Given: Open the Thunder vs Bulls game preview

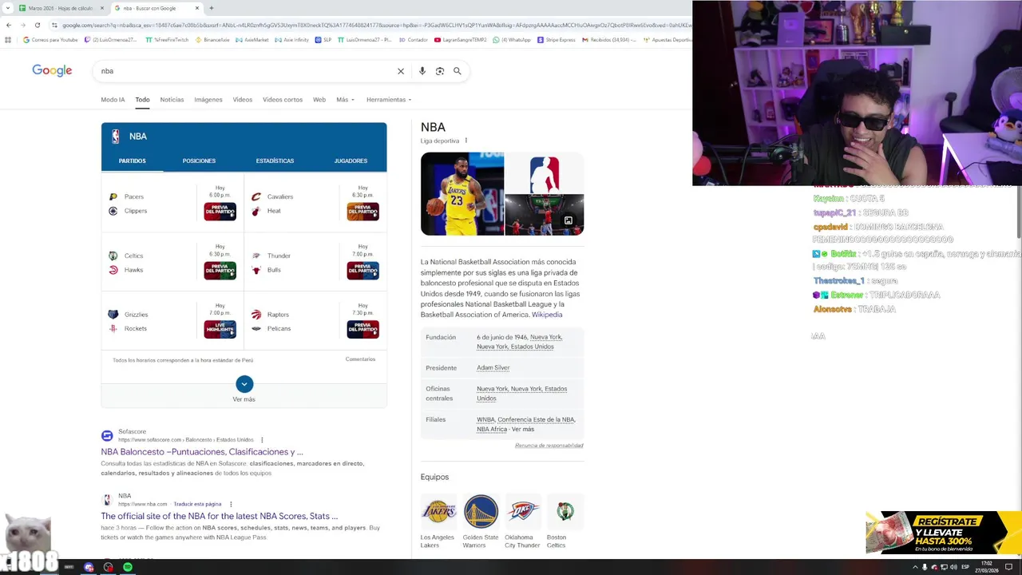Looking at the screenshot, I should point(362,270).
